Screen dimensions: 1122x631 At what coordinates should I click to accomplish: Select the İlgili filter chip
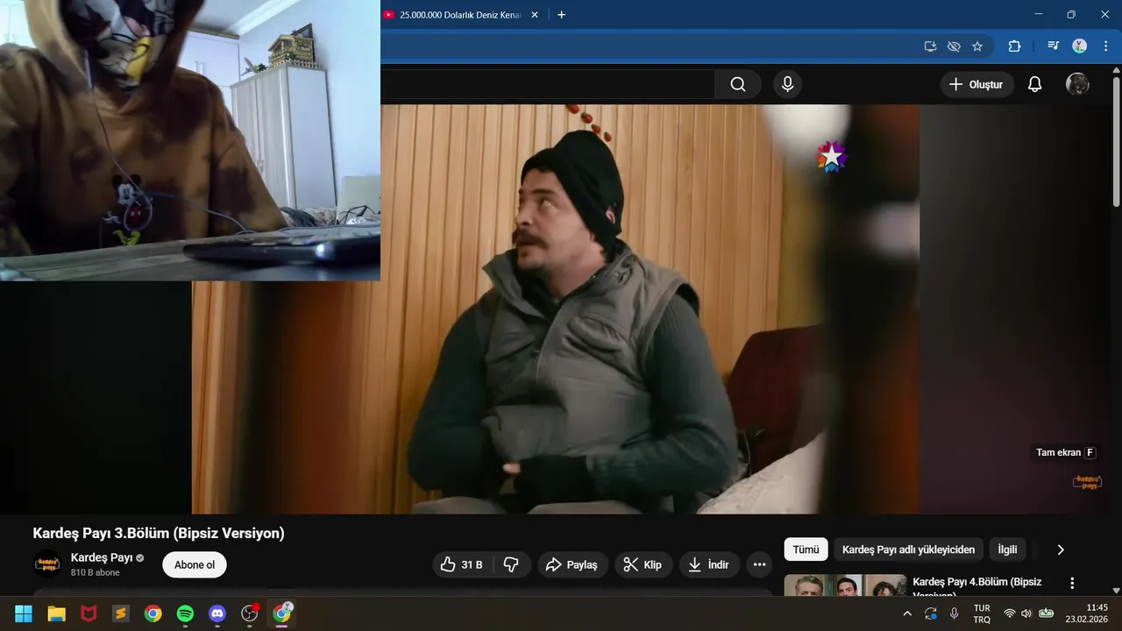click(x=1008, y=549)
